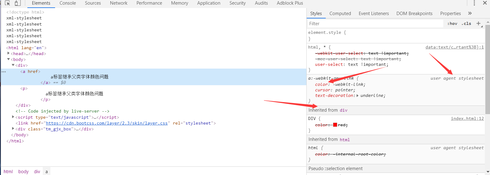Select div in the breadcrumb bar
The image size is (490, 175).
click(x=37, y=171)
